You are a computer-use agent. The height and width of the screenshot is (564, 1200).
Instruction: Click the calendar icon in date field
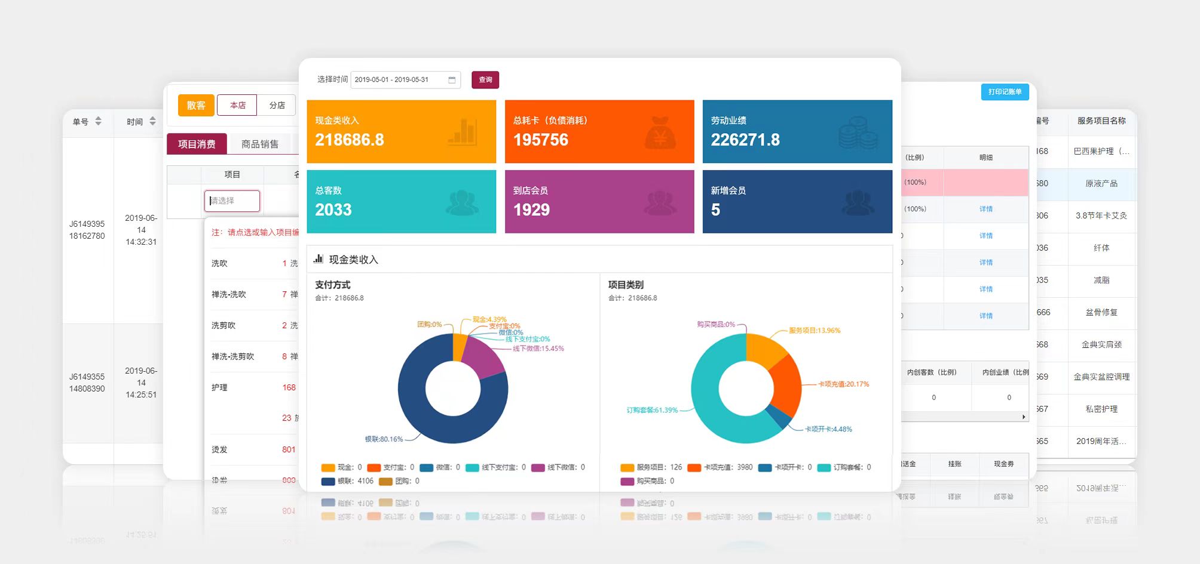point(452,80)
